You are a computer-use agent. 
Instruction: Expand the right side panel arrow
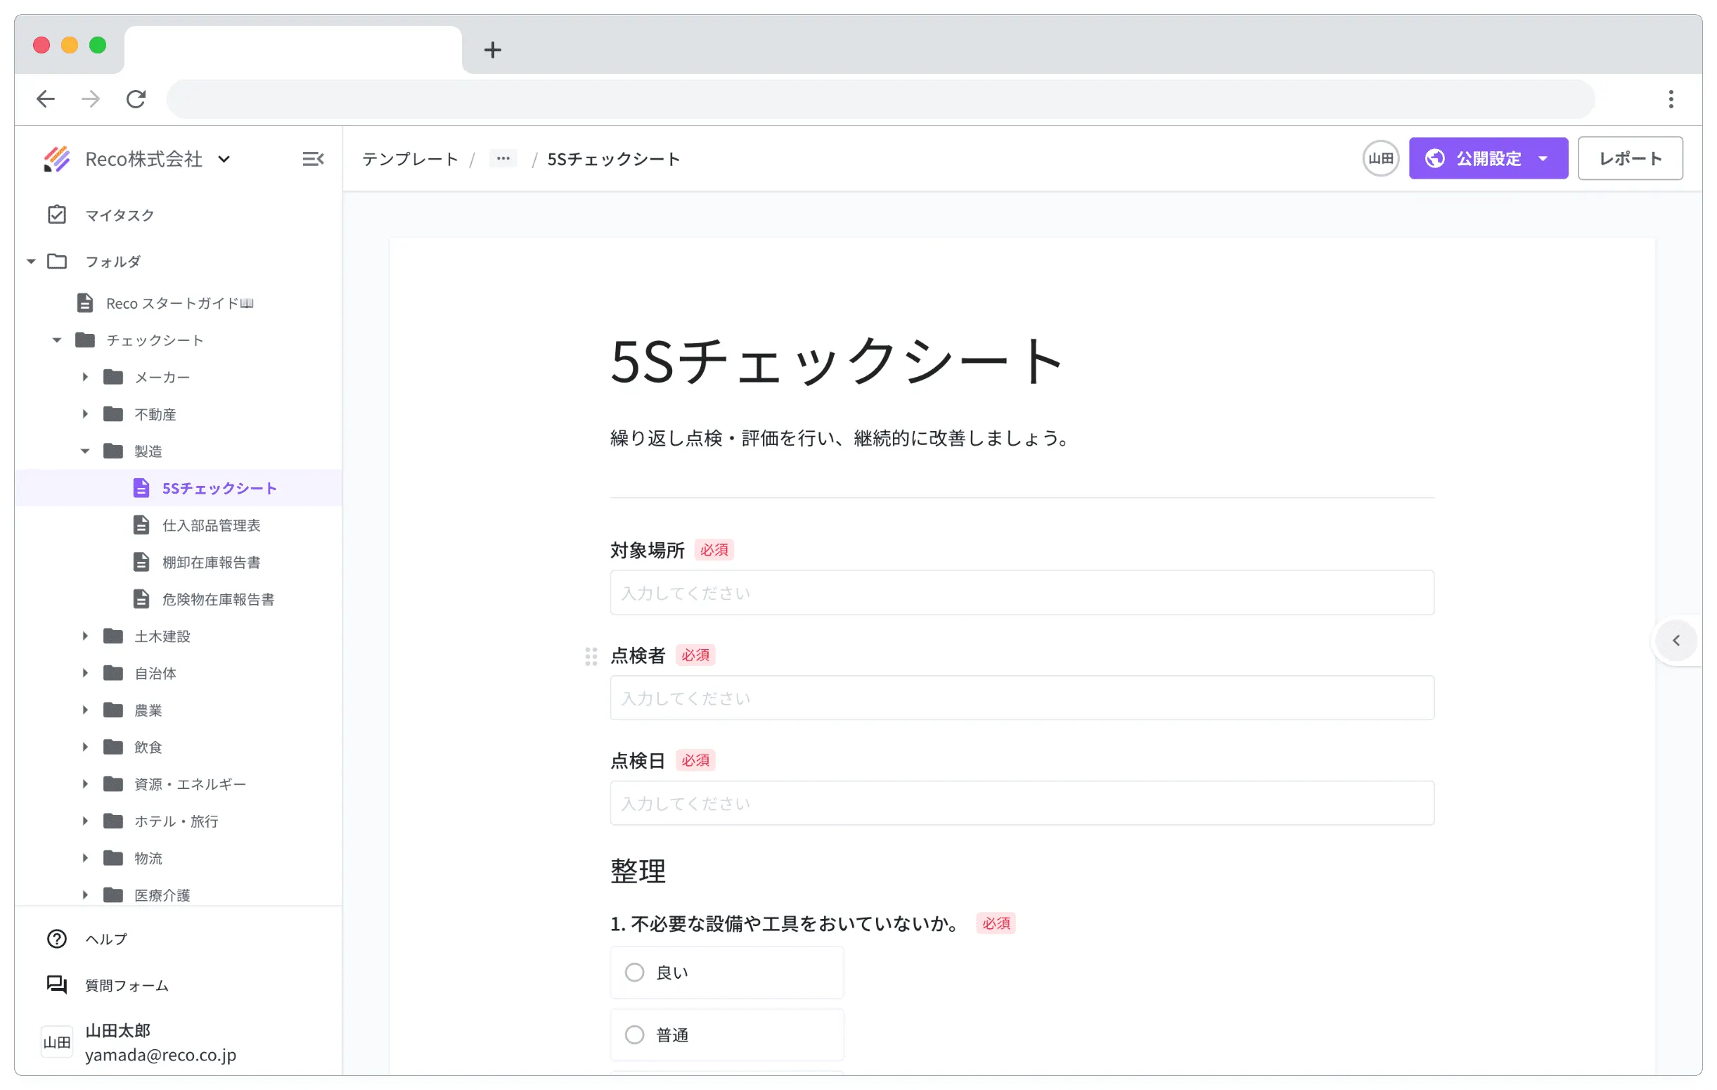[1676, 641]
